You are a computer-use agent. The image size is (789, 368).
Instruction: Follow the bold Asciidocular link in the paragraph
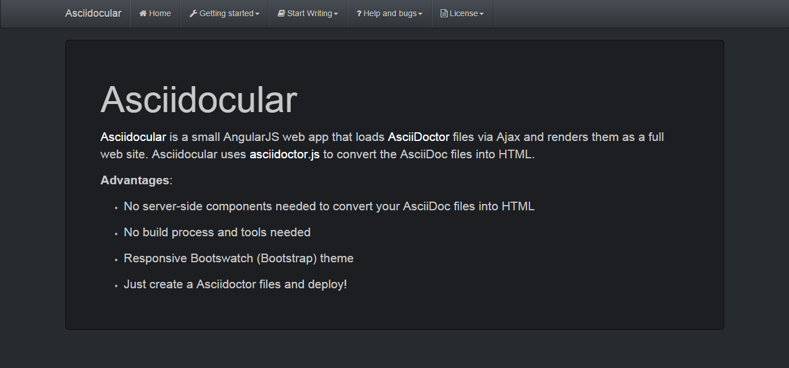(133, 137)
